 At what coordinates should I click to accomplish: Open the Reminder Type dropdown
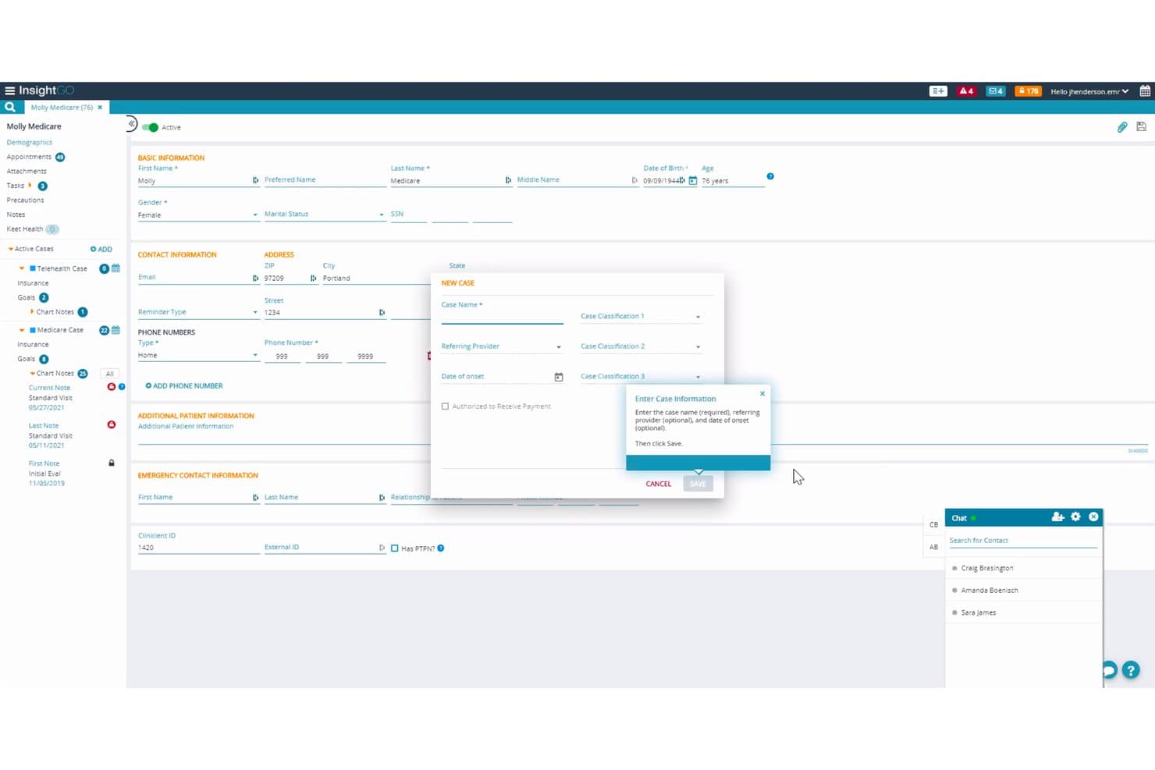point(198,312)
